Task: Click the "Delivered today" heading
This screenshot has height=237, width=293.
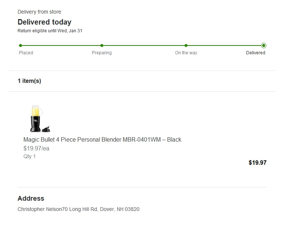Action: 44,22
